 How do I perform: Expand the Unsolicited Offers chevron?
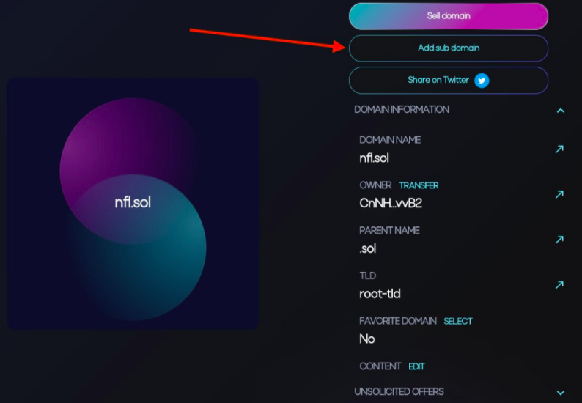(x=561, y=393)
